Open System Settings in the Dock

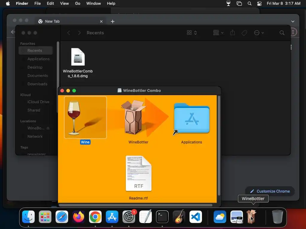pos(129,217)
